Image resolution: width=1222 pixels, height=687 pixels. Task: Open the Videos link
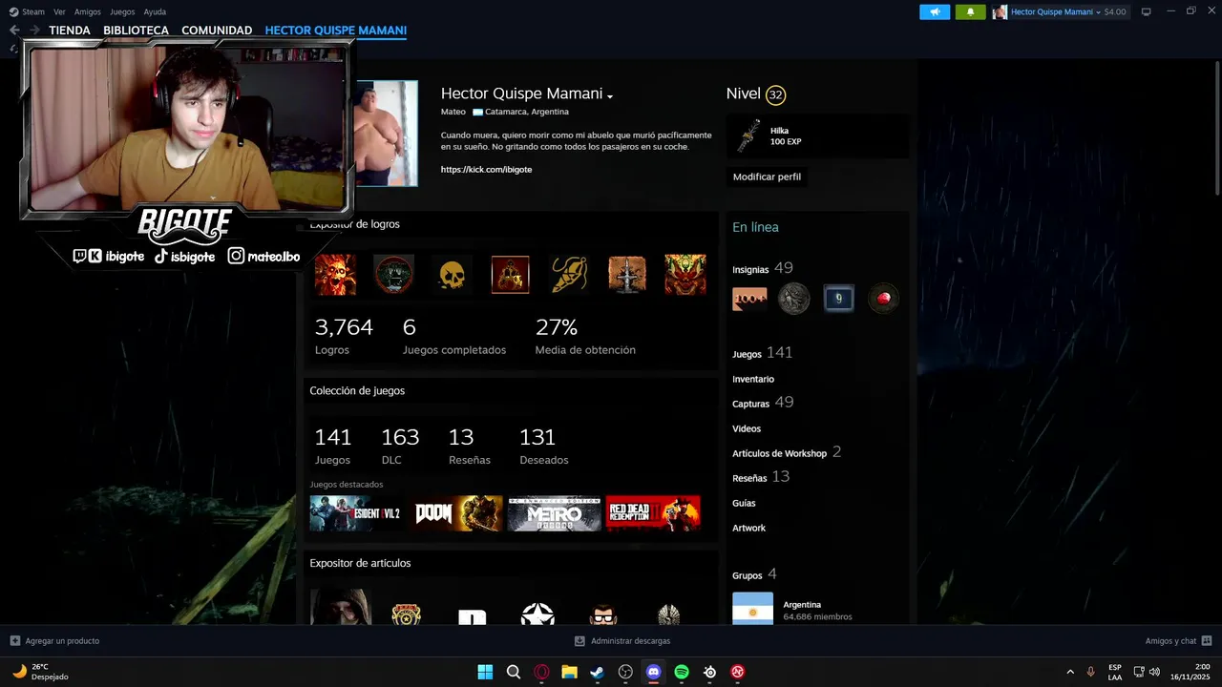click(x=747, y=428)
